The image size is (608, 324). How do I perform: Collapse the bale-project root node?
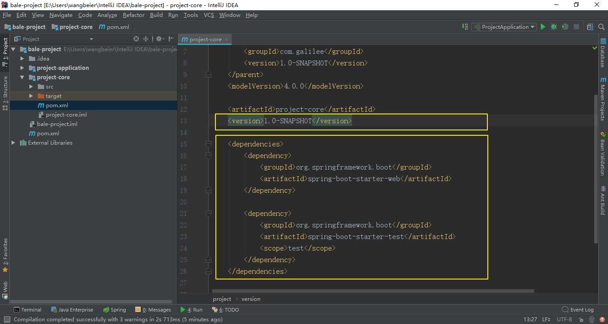pyautogui.click(x=13, y=49)
